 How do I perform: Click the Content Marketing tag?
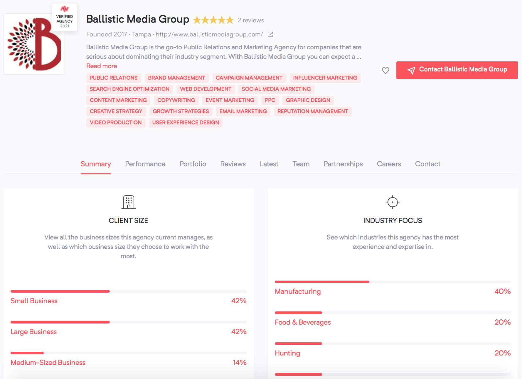118,100
